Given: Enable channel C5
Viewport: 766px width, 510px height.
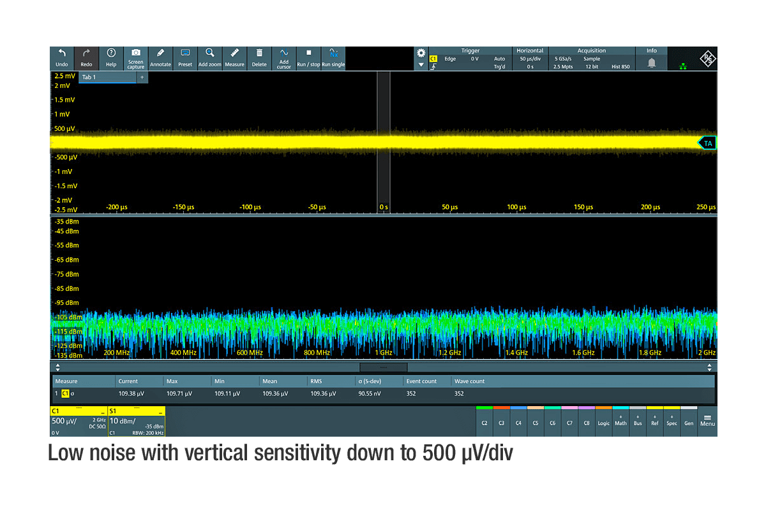Looking at the screenshot, I should pos(536,421).
